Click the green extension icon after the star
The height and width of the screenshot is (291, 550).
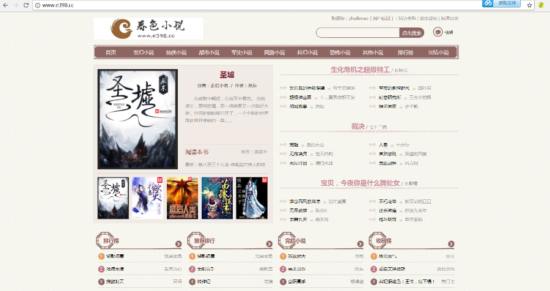pos(541,5)
